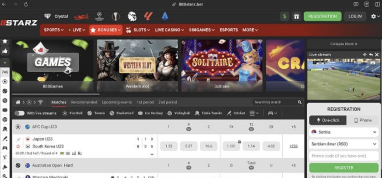
Task: Click the green REGISTRATION button in header
Action: [x=322, y=16]
